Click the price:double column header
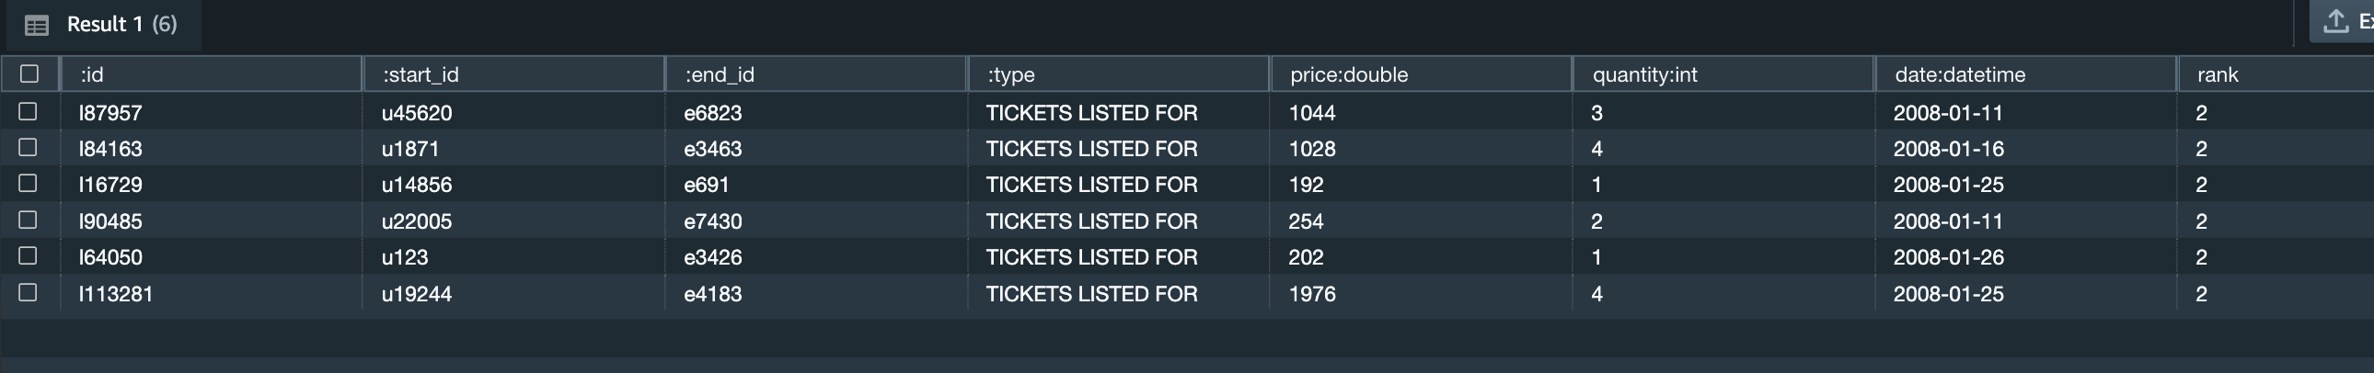Viewport: 2374px width, 373px height. pyautogui.click(x=1348, y=74)
